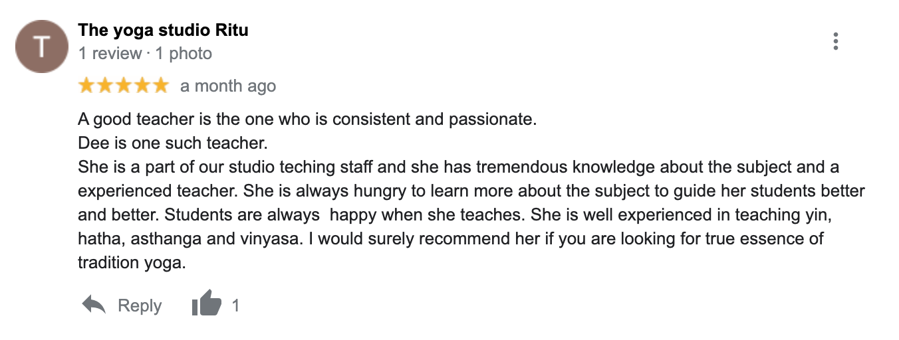Click the reply arrow icon
This screenshot has width=899, height=340.
[x=94, y=305]
